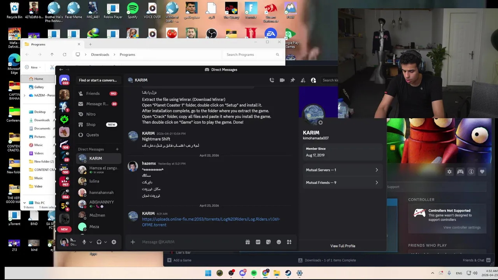Add a new File Explorer tab
This screenshot has height=280, width=498.
(x=90, y=44)
